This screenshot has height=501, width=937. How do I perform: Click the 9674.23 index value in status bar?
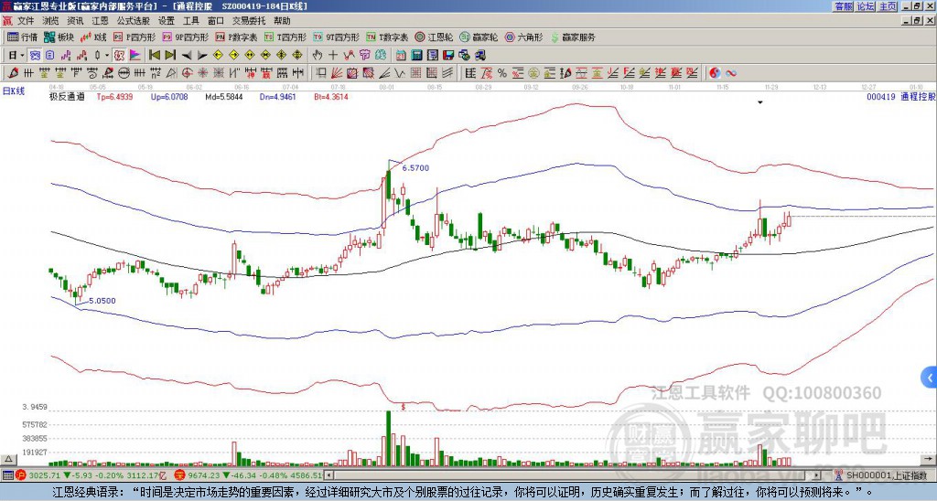[x=204, y=475]
